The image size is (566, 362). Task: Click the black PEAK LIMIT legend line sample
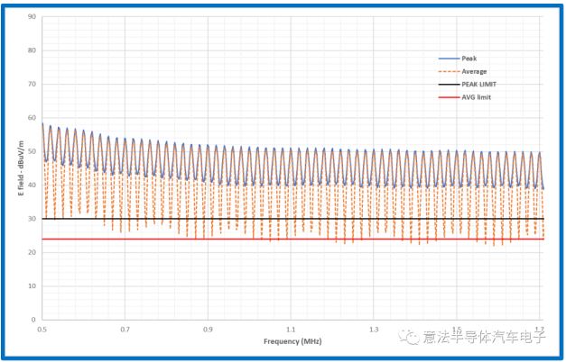tap(446, 84)
